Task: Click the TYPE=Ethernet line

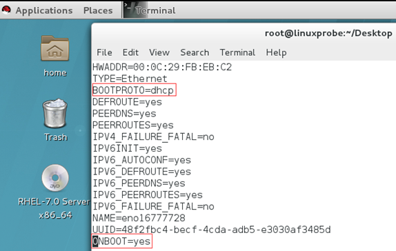Action: coord(130,79)
